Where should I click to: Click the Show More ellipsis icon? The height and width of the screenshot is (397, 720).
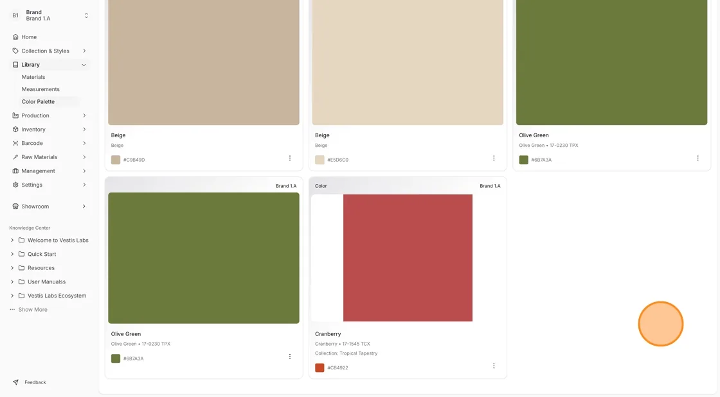(x=12, y=310)
